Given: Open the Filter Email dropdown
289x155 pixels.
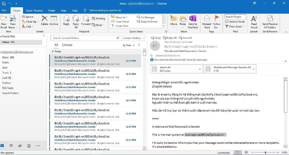Looking at the screenshot, I should point(235,26).
